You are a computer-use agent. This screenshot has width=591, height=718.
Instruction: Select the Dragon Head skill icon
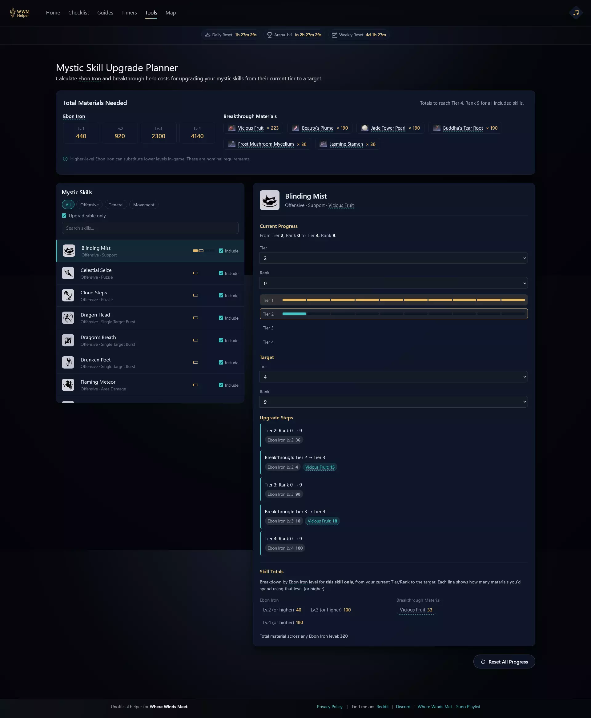pyautogui.click(x=68, y=318)
